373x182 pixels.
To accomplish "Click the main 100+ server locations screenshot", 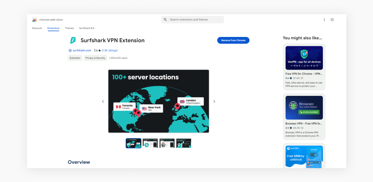I will (158, 101).
